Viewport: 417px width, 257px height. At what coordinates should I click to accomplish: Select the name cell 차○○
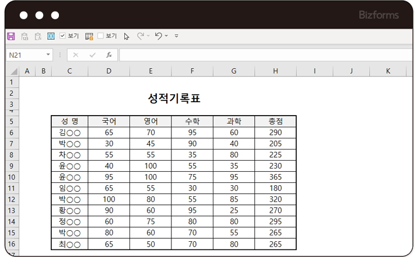69,155
